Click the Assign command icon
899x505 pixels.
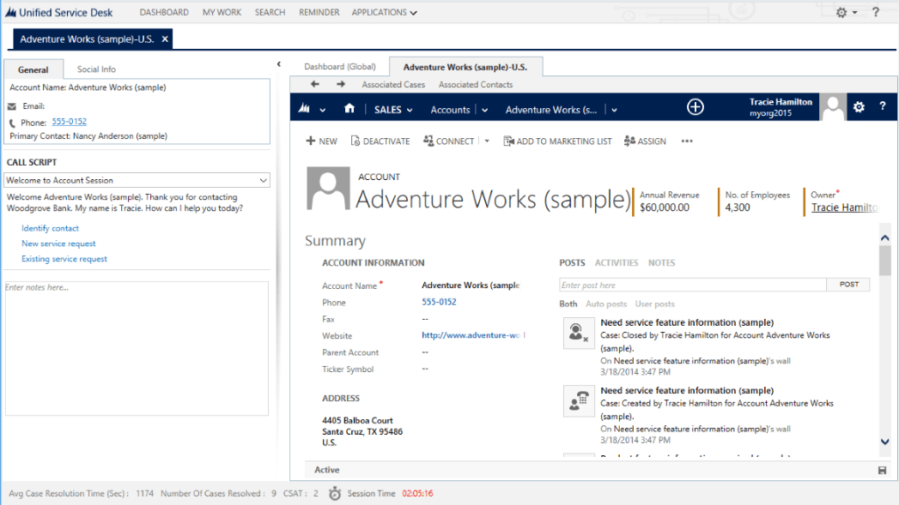click(630, 141)
